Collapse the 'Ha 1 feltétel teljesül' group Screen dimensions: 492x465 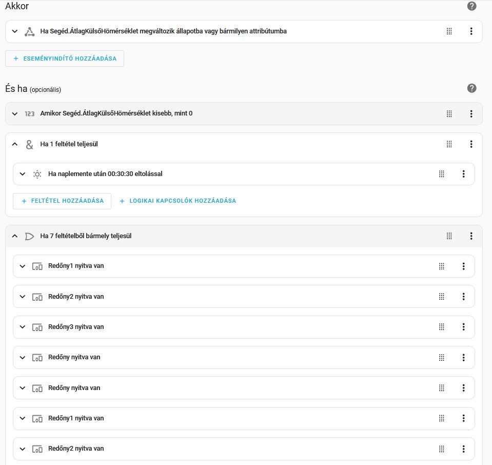14,144
